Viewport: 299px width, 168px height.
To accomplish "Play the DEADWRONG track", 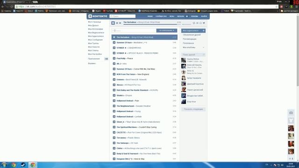I will 114,48.
